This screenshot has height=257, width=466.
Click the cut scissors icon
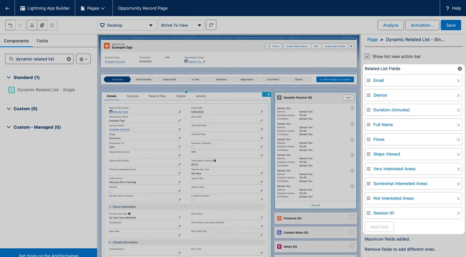32,25
